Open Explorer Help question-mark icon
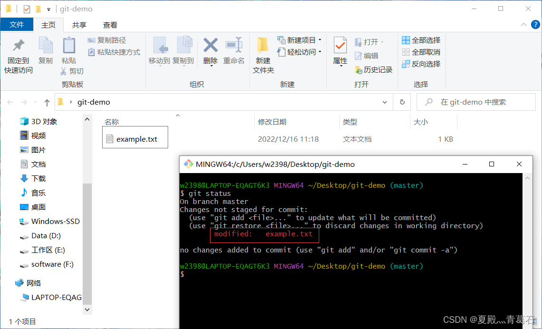The width and height of the screenshot is (542, 329). click(535, 25)
